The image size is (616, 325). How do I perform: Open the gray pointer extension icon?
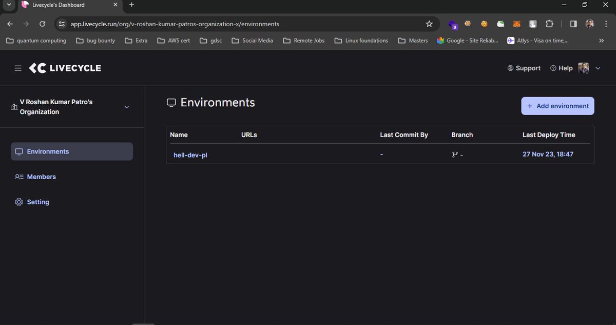point(533,24)
